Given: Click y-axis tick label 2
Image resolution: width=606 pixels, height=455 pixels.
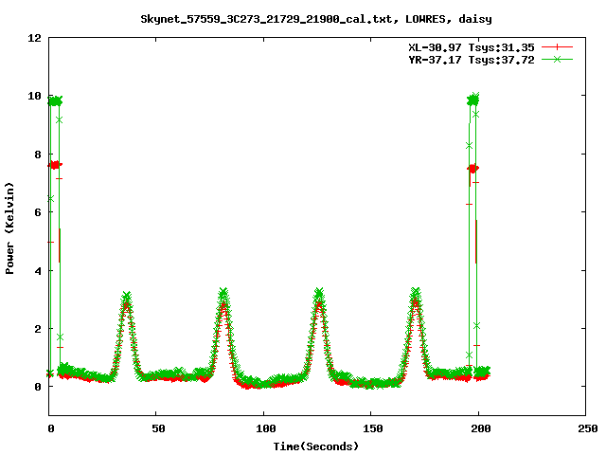Looking at the screenshot, I should [x=38, y=329].
